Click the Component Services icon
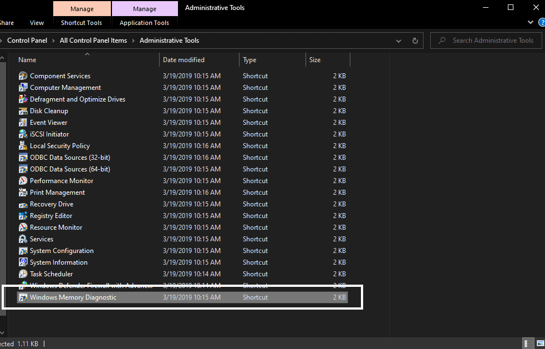The width and height of the screenshot is (545, 349). point(23,76)
